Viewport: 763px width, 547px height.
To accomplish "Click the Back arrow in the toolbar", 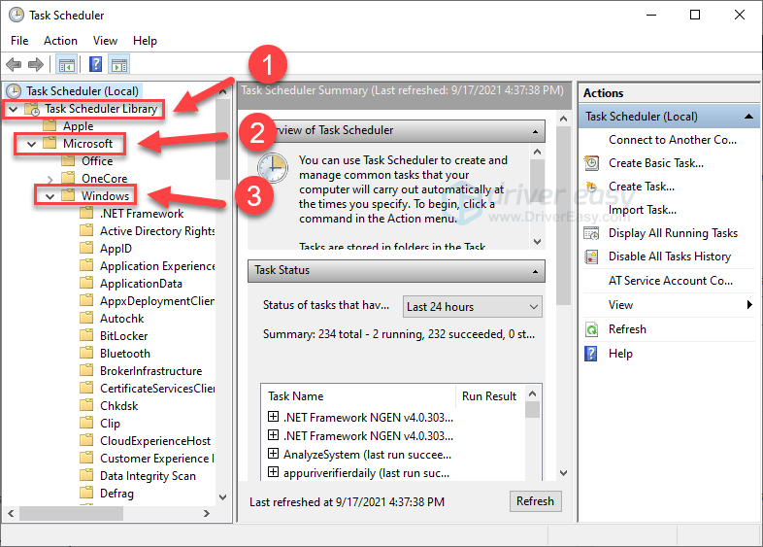I will [x=14, y=65].
